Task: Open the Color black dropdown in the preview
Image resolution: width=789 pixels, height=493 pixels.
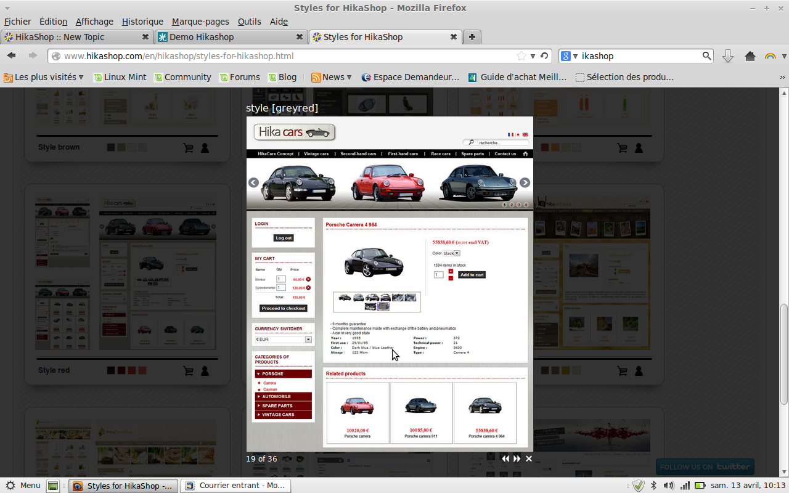Action: point(451,253)
